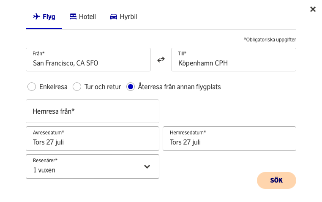The image size is (322, 202).
Task: Open the Flyg tab label
Action: [49, 17]
